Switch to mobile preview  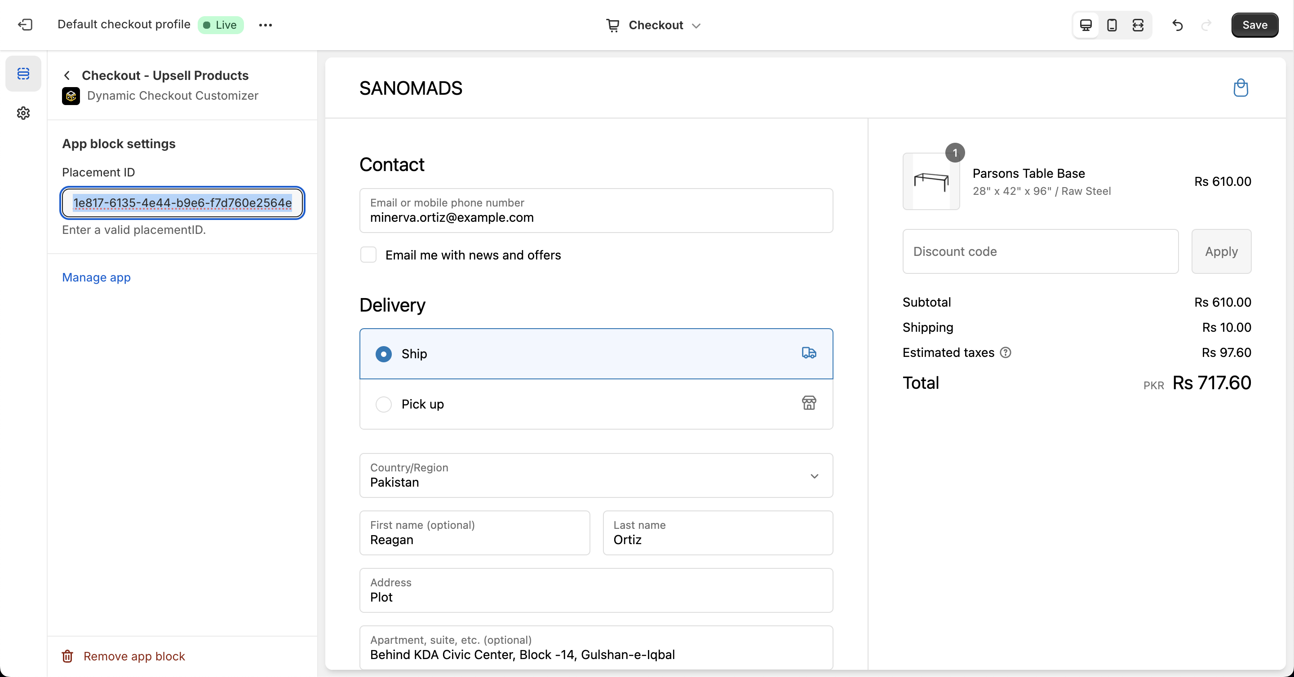[1112, 25]
